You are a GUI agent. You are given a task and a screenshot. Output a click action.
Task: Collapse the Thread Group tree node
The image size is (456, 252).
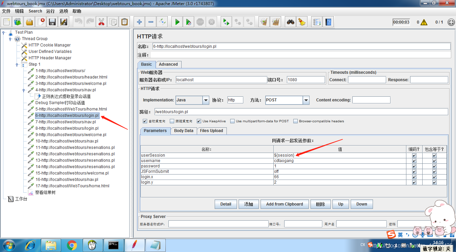pos(10,39)
